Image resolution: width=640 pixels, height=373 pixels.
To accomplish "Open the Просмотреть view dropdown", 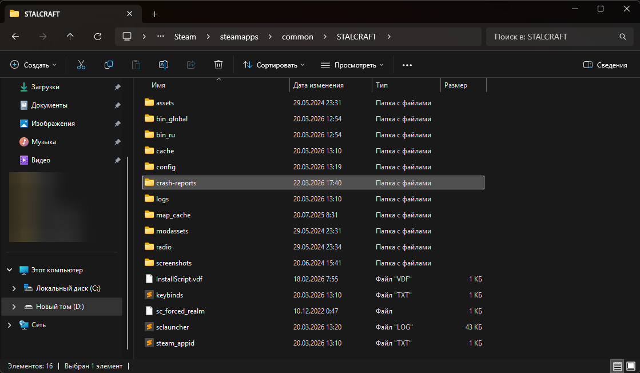I will coord(352,65).
